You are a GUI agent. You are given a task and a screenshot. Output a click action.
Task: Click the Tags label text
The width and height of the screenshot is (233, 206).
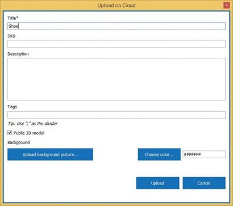[13, 107]
